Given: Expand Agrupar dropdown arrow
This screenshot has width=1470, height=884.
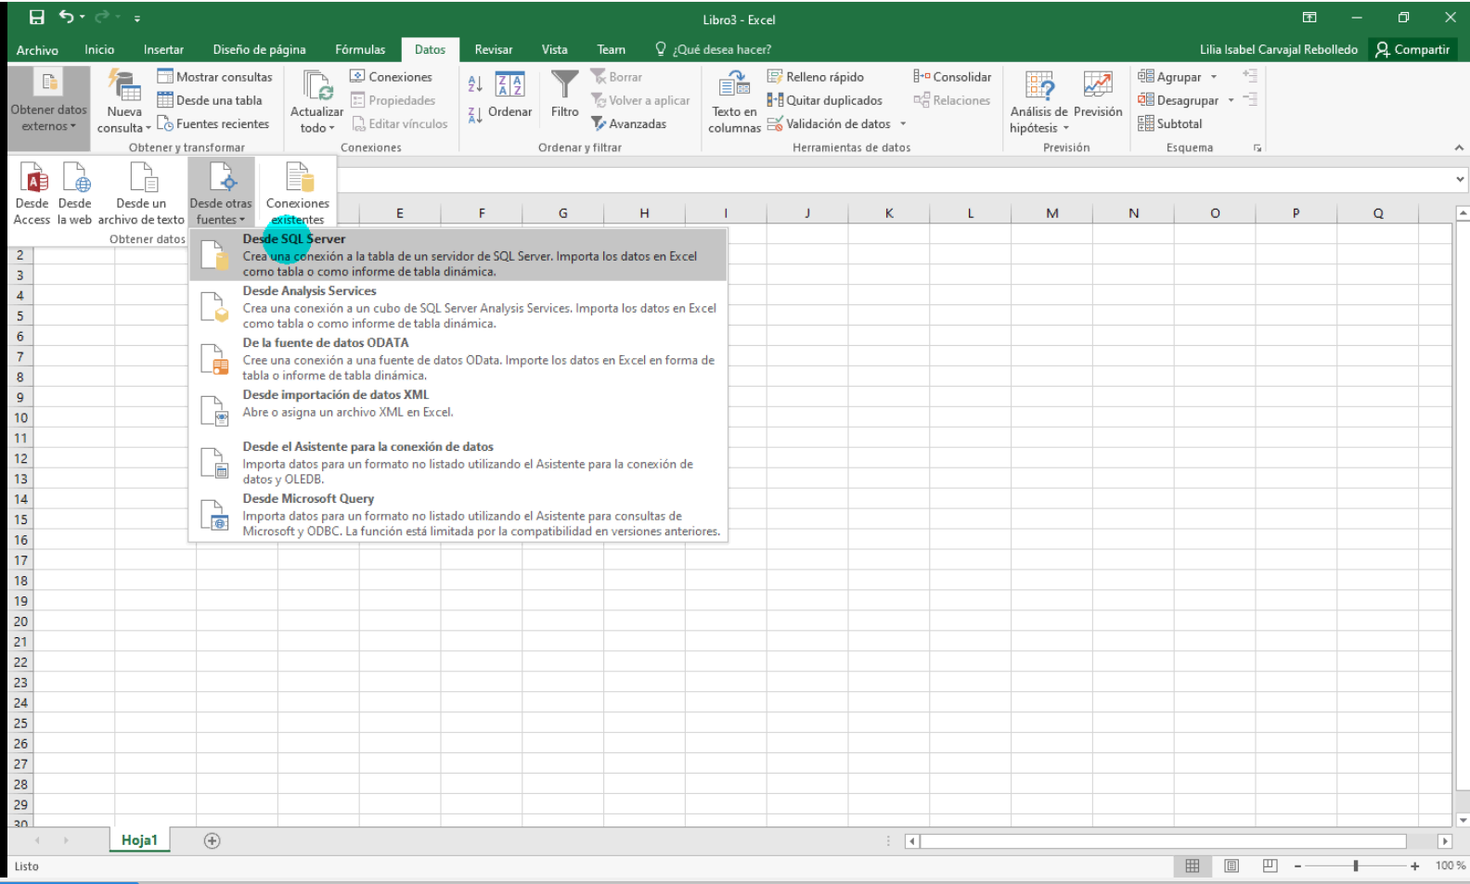Looking at the screenshot, I should click(1214, 77).
